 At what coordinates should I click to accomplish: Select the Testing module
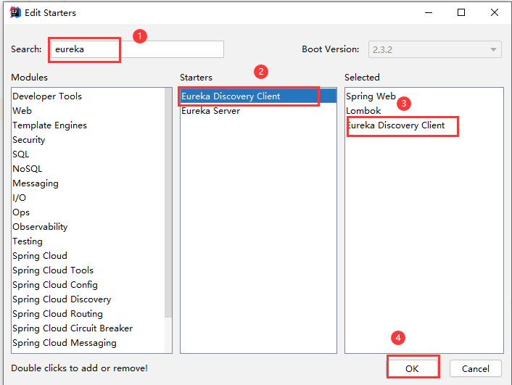click(x=88, y=241)
